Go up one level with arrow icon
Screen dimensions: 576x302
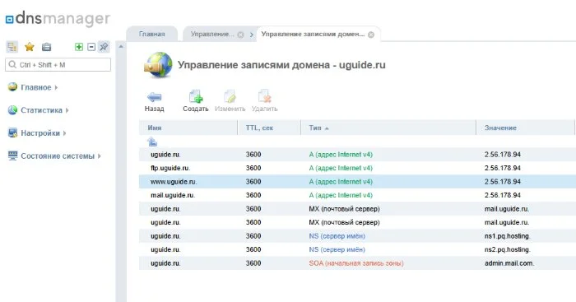(152, 142)
